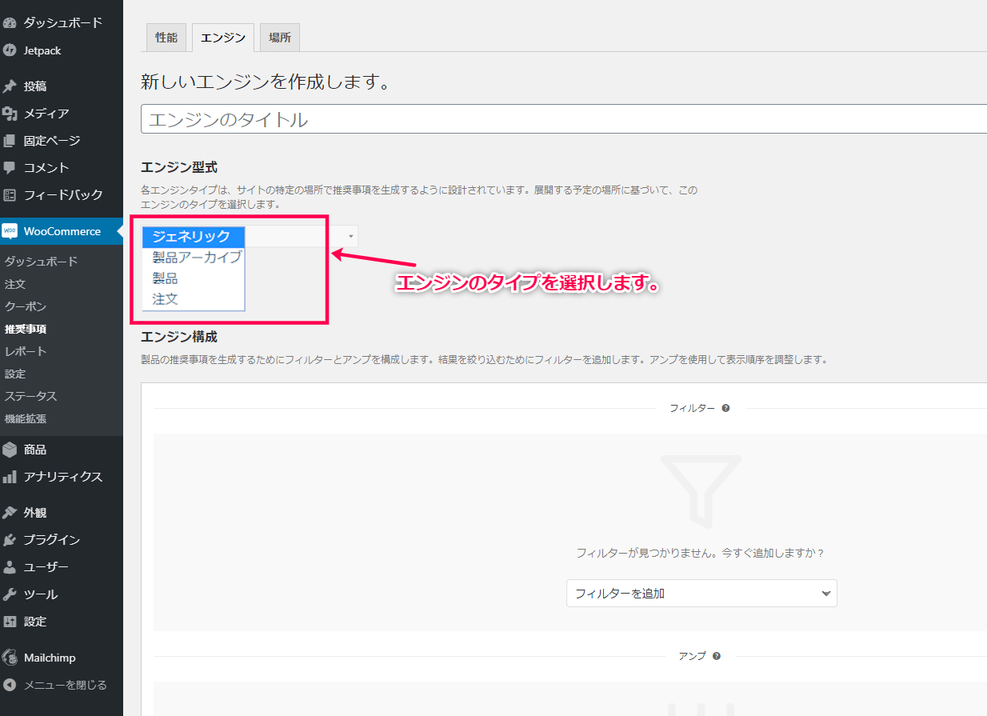Viewport: 987px width, 716px height.
Task: Click the エンジンのタイトル input field
Action: [x=564, y=119]
